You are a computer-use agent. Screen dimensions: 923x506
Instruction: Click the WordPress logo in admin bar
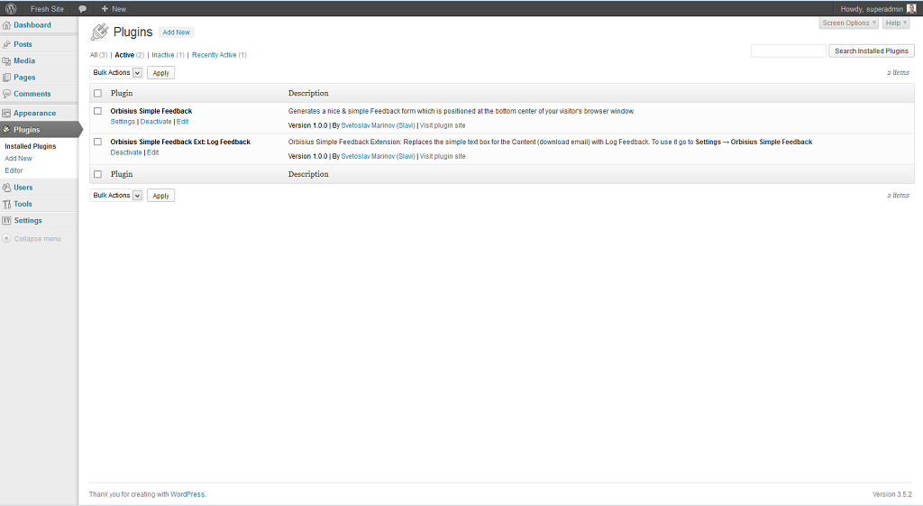(x=11, y=9)
